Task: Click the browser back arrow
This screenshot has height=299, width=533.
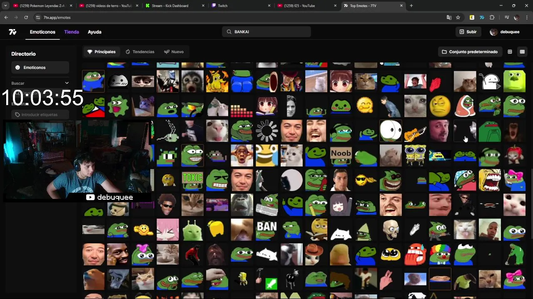Action: coord(6,17)
